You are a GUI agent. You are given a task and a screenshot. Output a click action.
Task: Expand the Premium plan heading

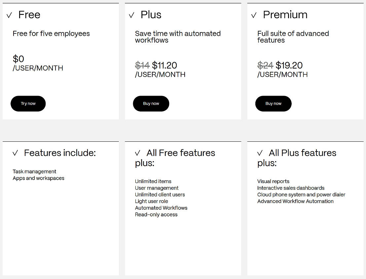tap(285, 15)
